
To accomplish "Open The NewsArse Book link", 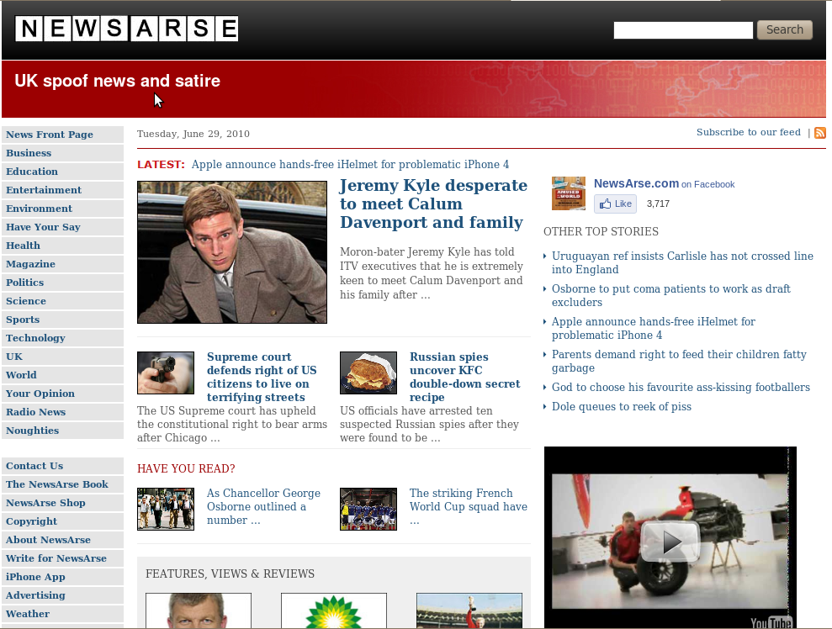I will (62, 484).
